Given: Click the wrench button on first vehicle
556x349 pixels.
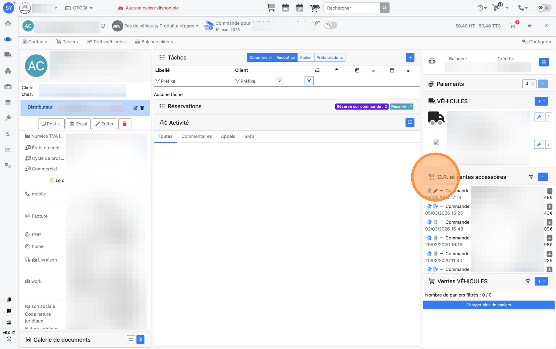Looking at the screenshot, I should pyautogui.click(x=539, y=117).
